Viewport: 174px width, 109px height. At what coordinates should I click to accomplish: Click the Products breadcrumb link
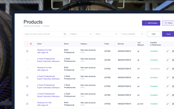tap(46, 26)
